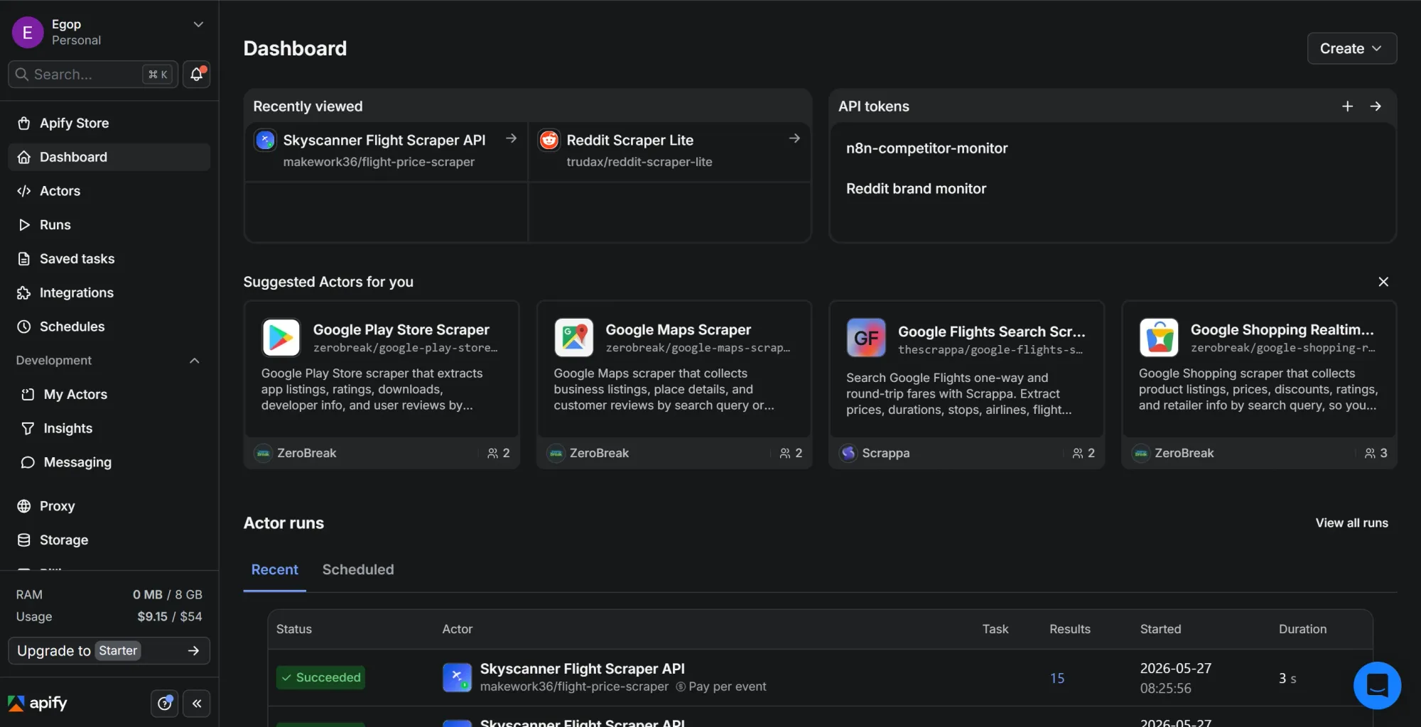Open the chat support bubble
The height and width of the screenshot is (727, 1421).
coord(1377,685)
